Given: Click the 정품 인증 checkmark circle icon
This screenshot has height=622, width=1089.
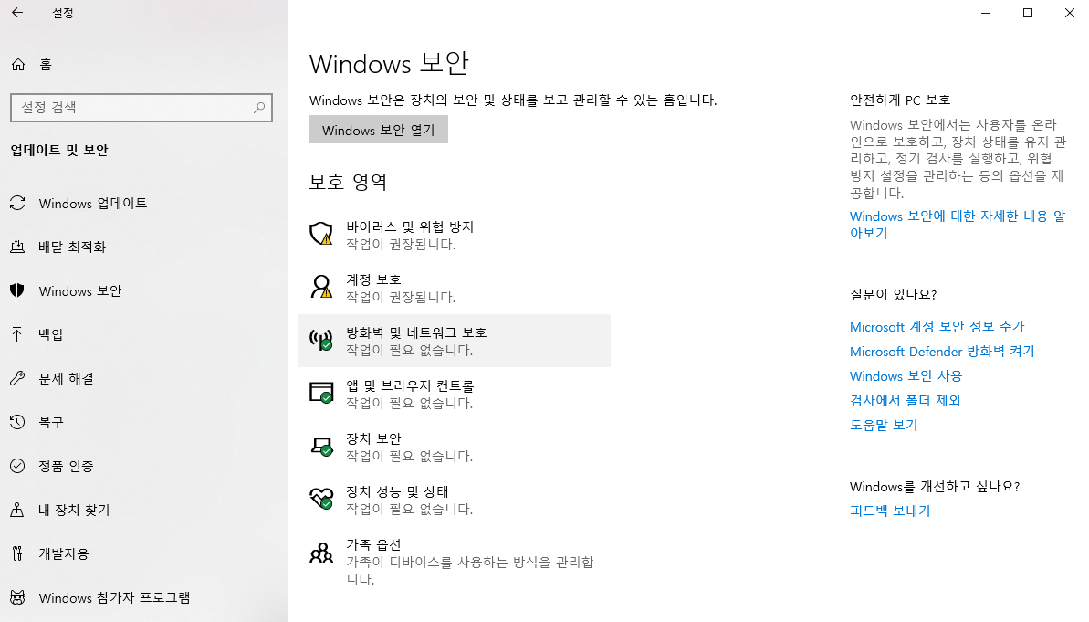Looking at the screenshot, I should [x=17, y=466].
